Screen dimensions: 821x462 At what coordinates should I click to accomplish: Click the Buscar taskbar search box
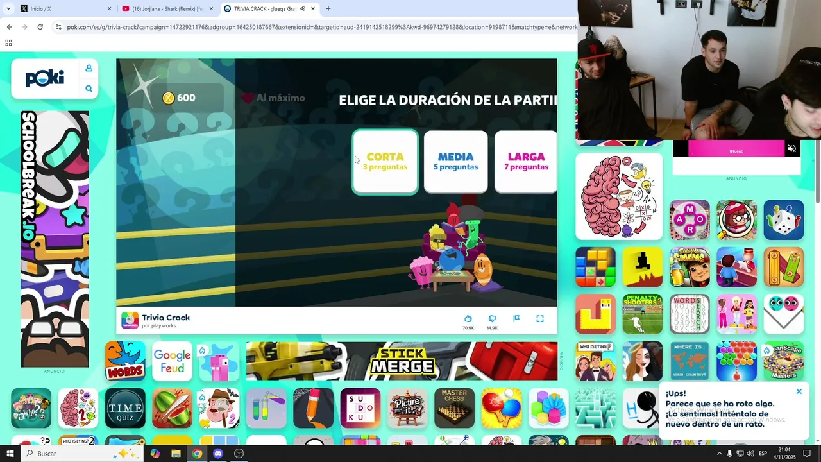click(x=81, y=454)
